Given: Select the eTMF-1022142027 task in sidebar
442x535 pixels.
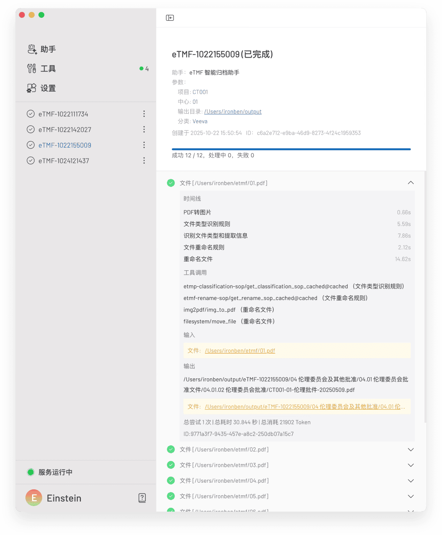Looking at the screenshot, I should click(65, 130).
